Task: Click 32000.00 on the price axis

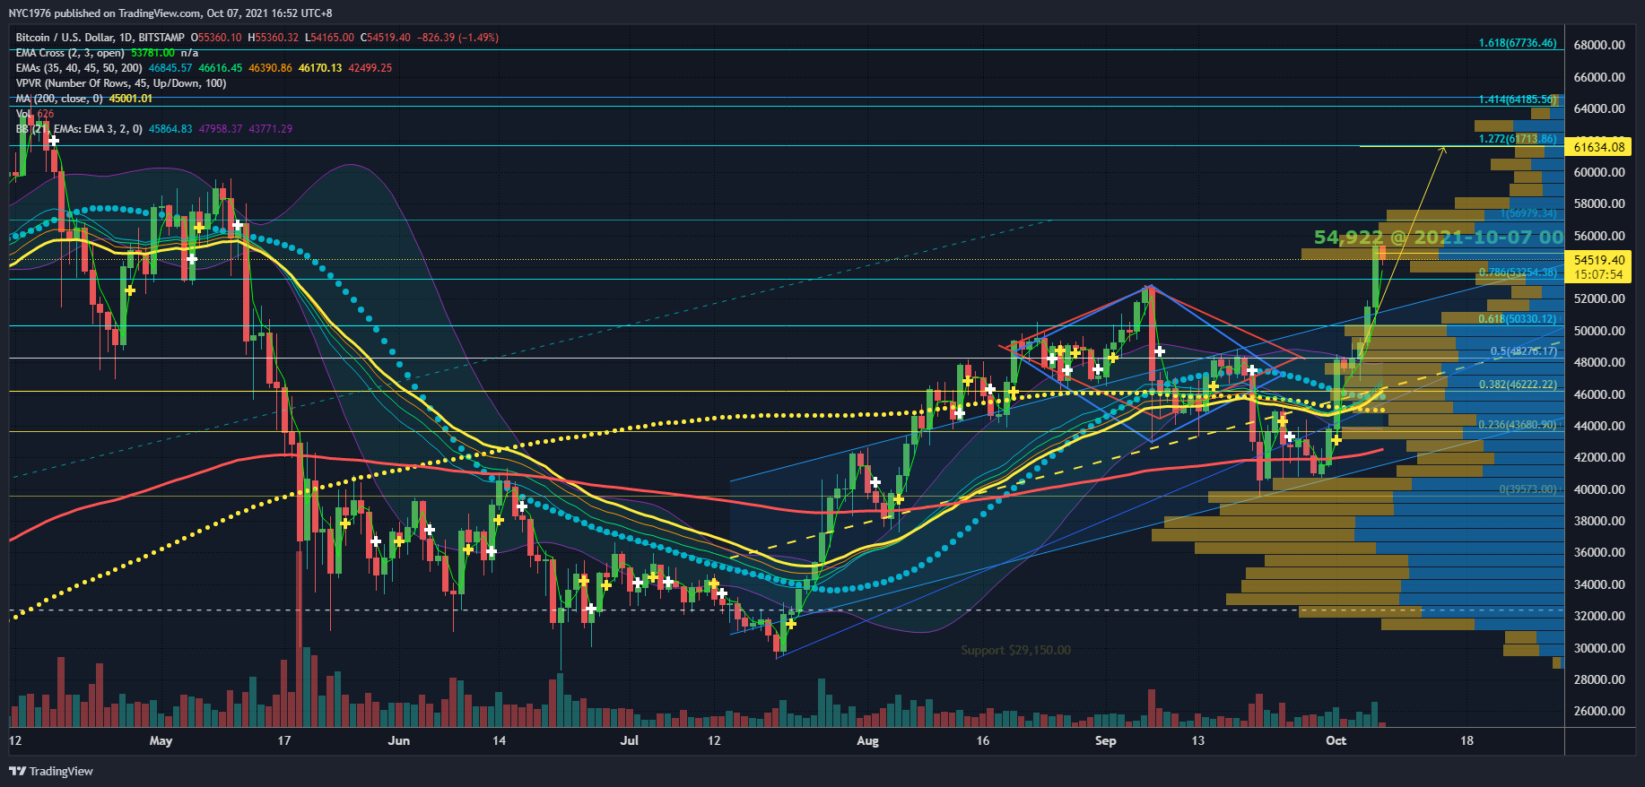Action: pyautogui.click(x=1599, y=616)
